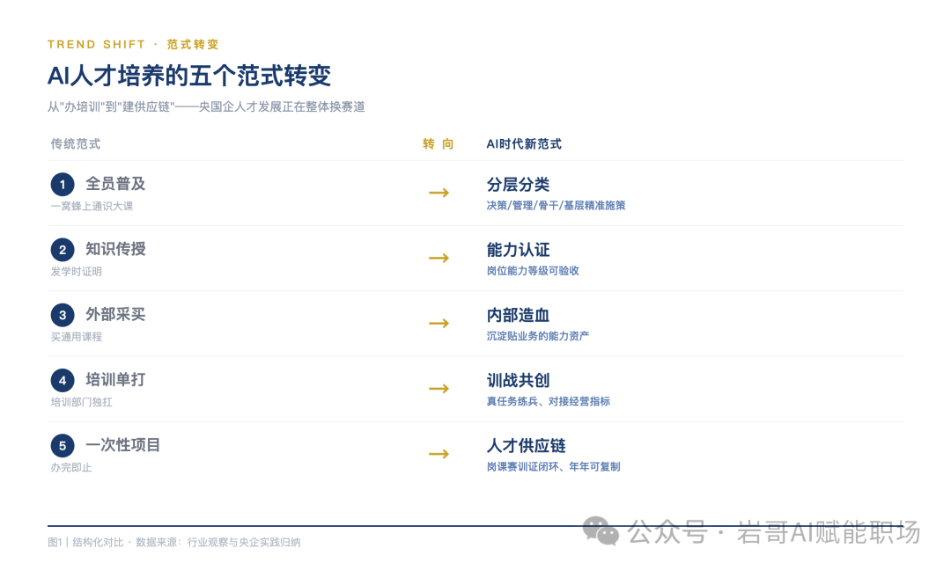
Task: Select the caption '岗课赛训证闭环、年年可复制'
Action: click(553, 466)
